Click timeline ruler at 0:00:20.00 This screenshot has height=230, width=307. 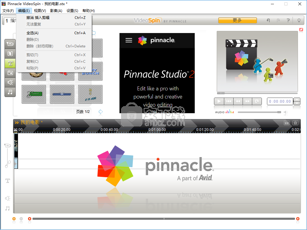(x=62, y=130)
